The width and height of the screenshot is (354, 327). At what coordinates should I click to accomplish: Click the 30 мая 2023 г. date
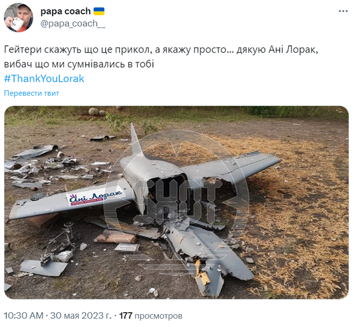coord(81,316)
